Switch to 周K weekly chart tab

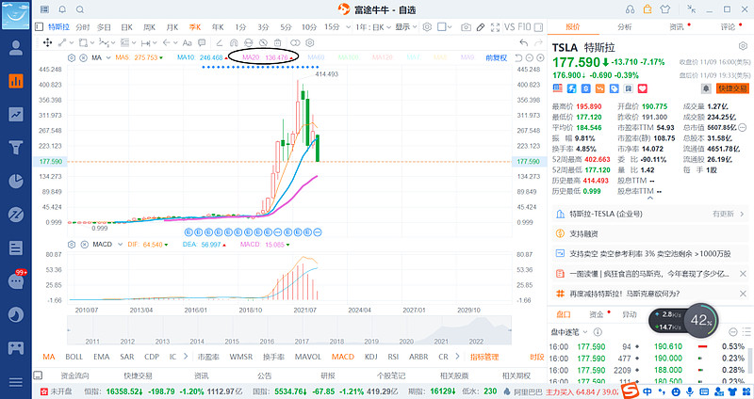point(150,27)
